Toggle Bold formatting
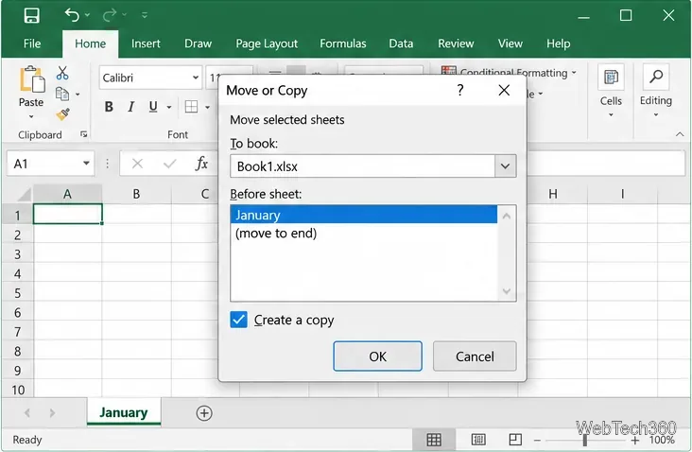 coord(109,106)
